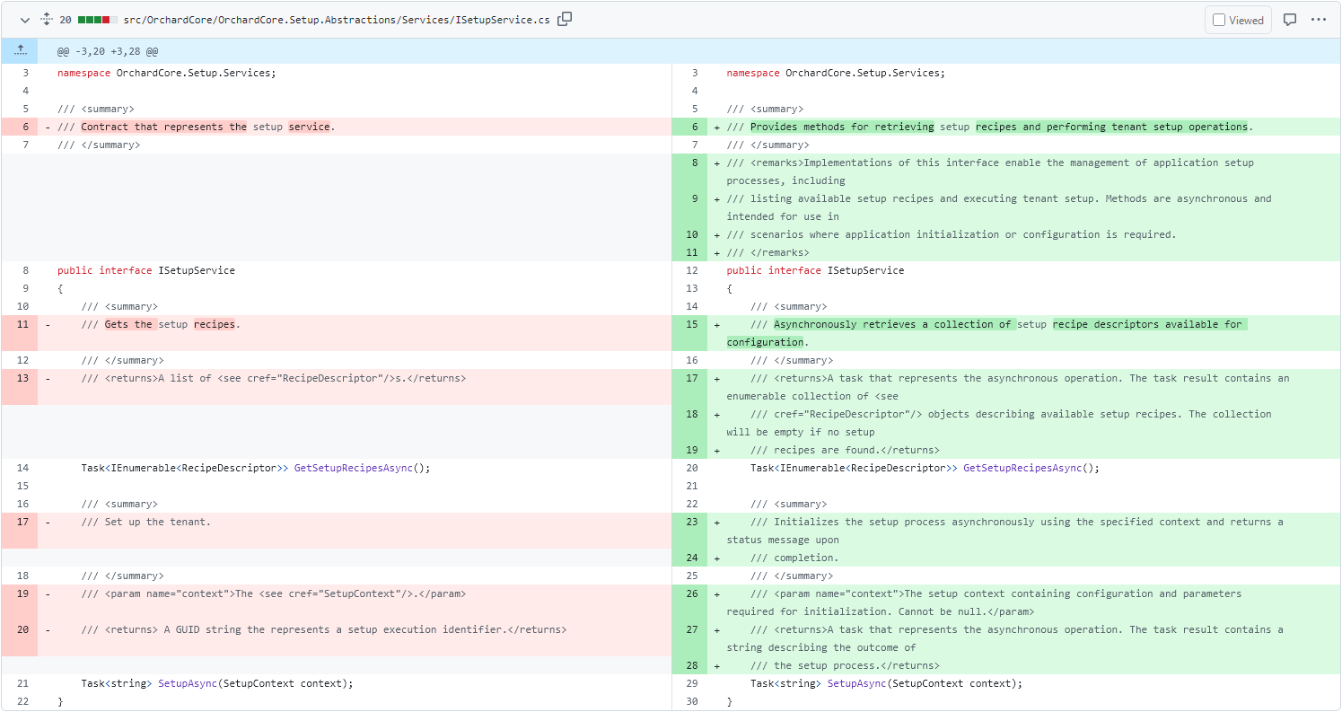Click right-side 'public interface ISetupService' line
The image size is (1342, 712).
click(x=1024, y=270)
